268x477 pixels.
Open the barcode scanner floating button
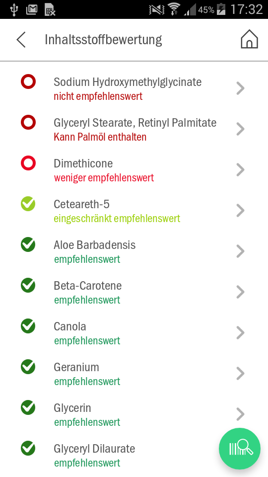click(x=240, y=449)
